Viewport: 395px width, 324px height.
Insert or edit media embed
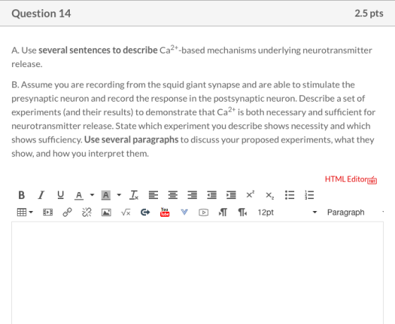point(48,212)
